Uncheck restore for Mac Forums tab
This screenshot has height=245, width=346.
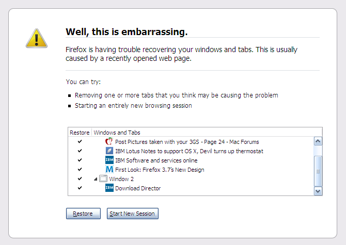click(80, 141)
